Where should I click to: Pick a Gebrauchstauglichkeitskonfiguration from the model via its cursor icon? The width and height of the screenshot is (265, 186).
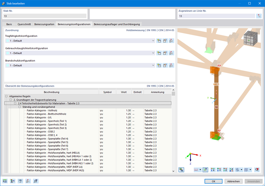(171, 53)
